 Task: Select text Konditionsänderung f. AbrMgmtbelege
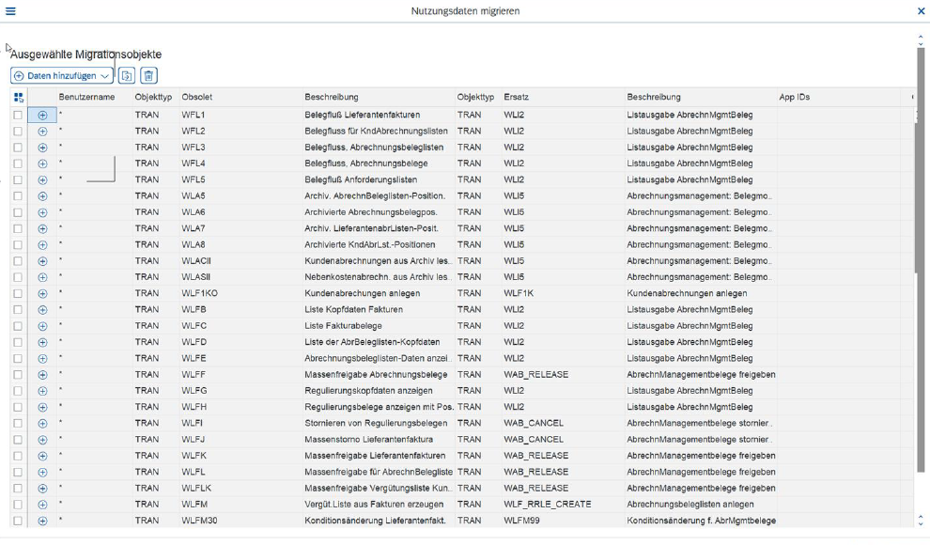701,521
